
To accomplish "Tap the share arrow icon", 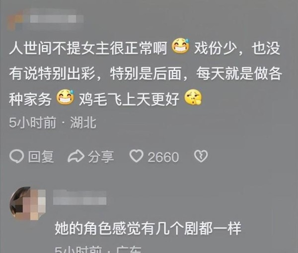I will [76, 156].
